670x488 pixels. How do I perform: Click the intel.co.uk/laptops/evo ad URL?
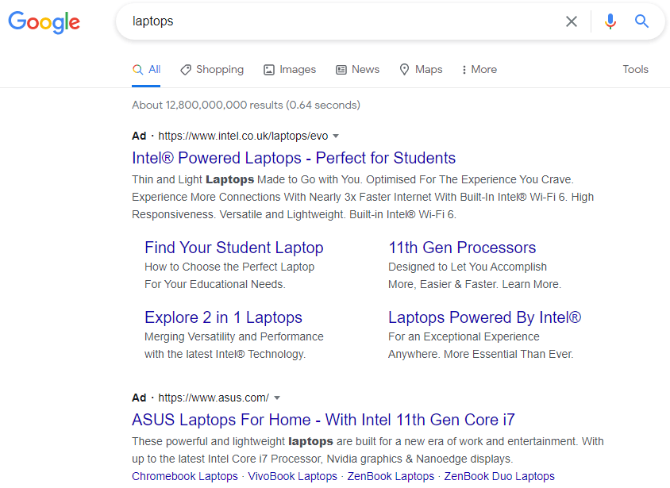243,136
